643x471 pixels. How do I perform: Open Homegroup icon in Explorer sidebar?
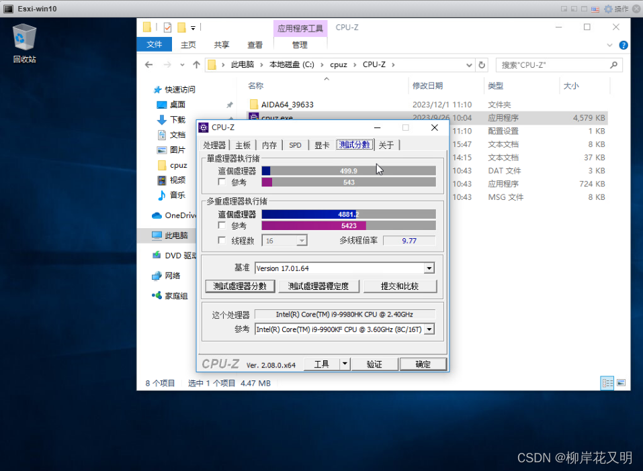(x=157, y=295)
